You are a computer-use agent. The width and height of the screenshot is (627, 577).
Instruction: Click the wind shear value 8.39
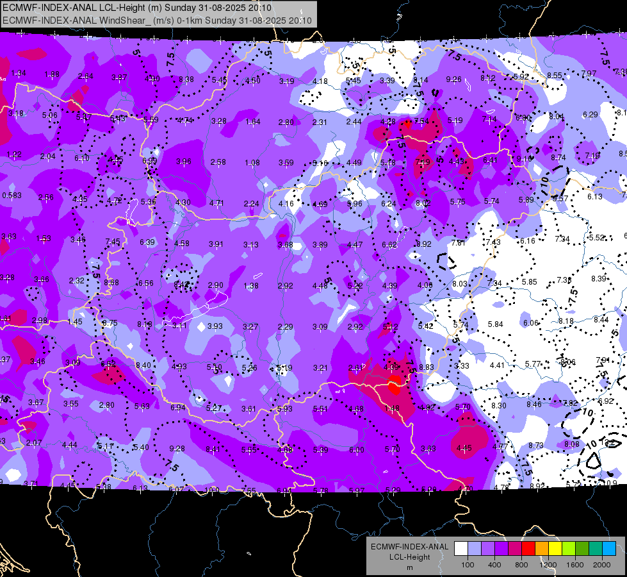point(599,278)
